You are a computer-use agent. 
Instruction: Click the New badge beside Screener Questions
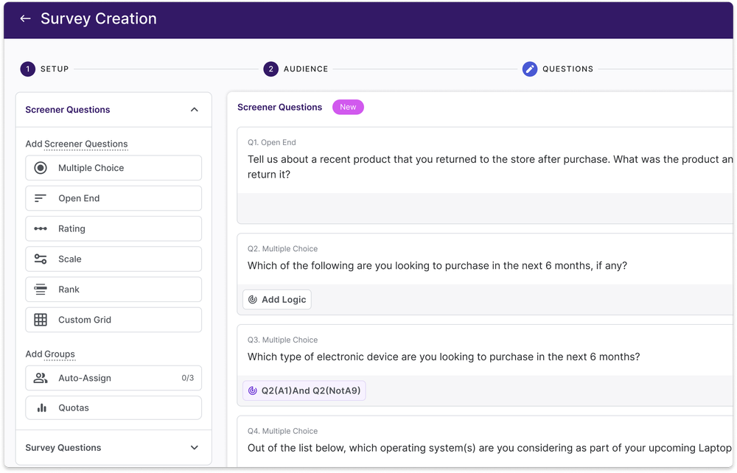click(x=348, y=107)
